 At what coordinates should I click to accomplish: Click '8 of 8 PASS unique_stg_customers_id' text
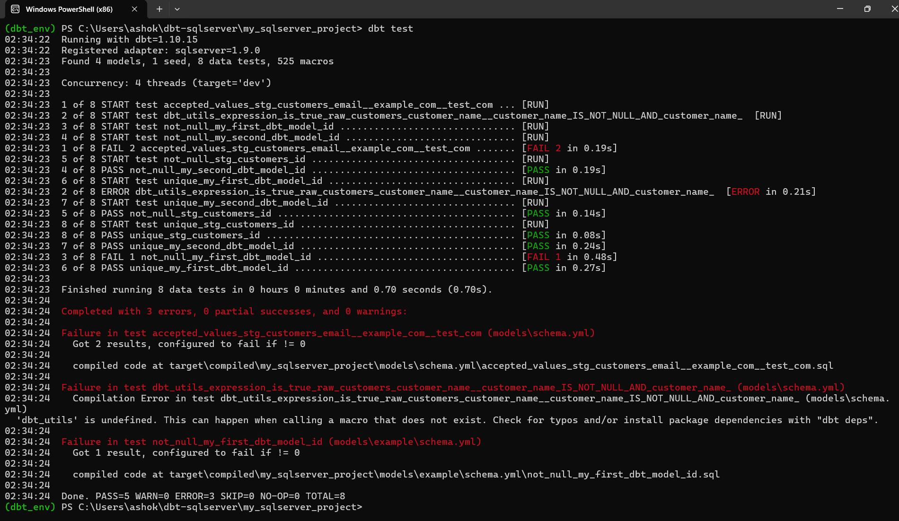point(160,235)
